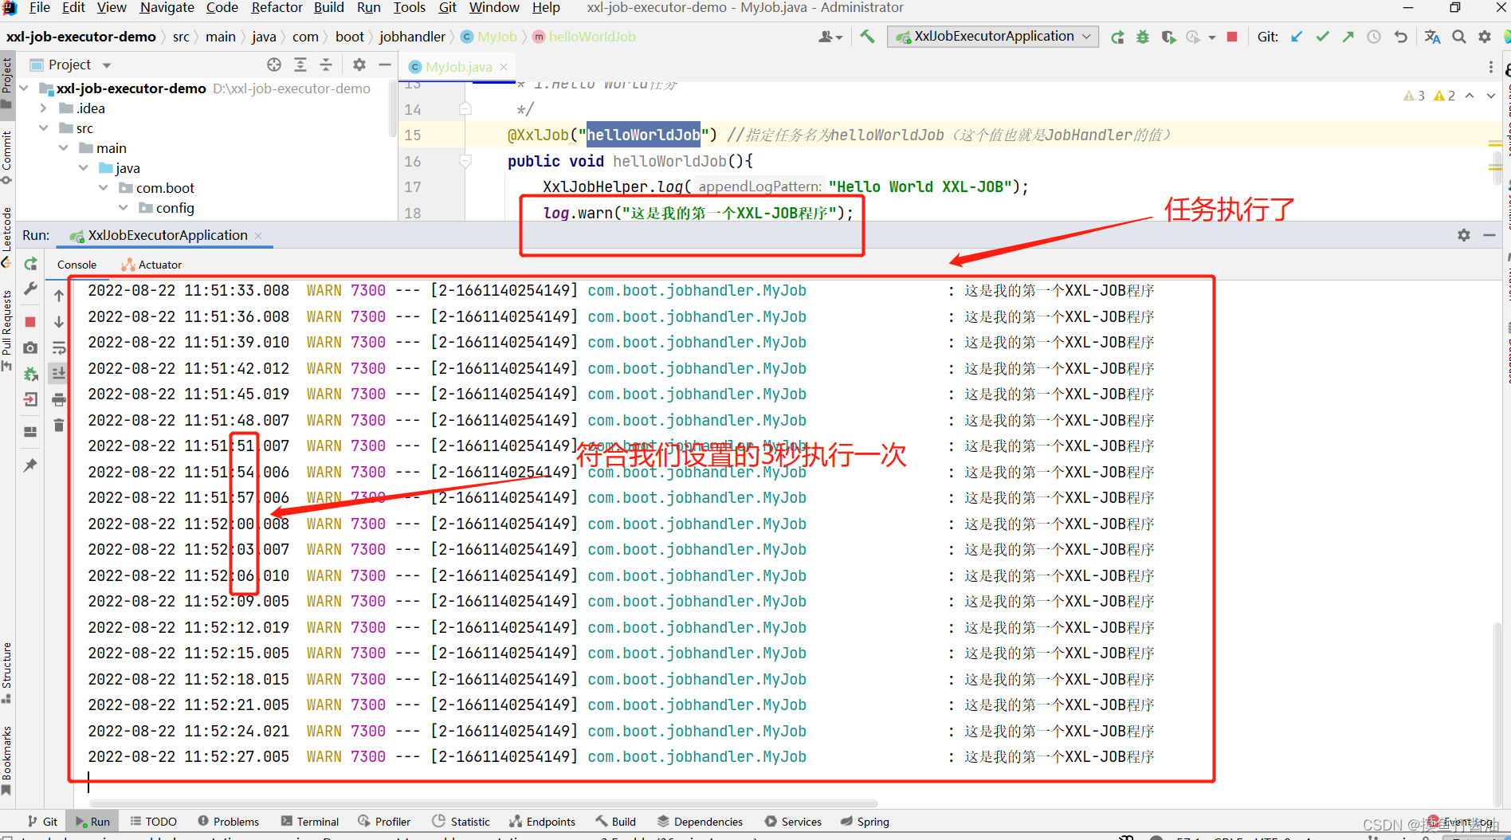1511x840 pixels.
Task: Switch to the Console tab
Action: 77,265
